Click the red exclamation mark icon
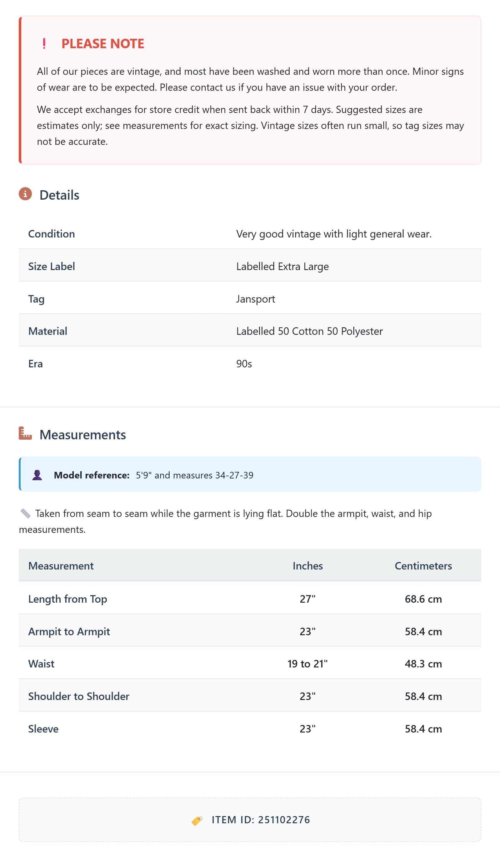500x858 pixels. [44, 43]
